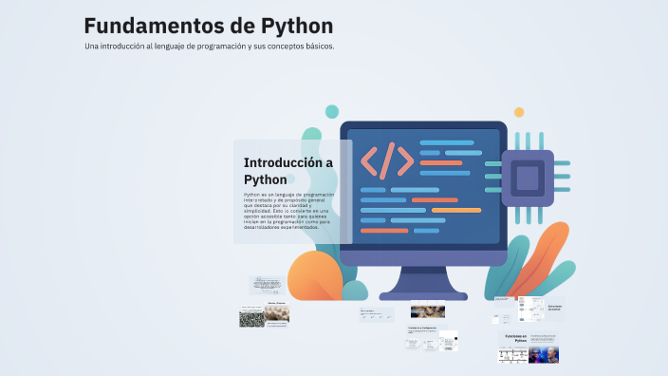Screen dimensions: 668x376
Task: Open the quotation slide thumbnail with quote marks
Action: click(x=268, y=285)
